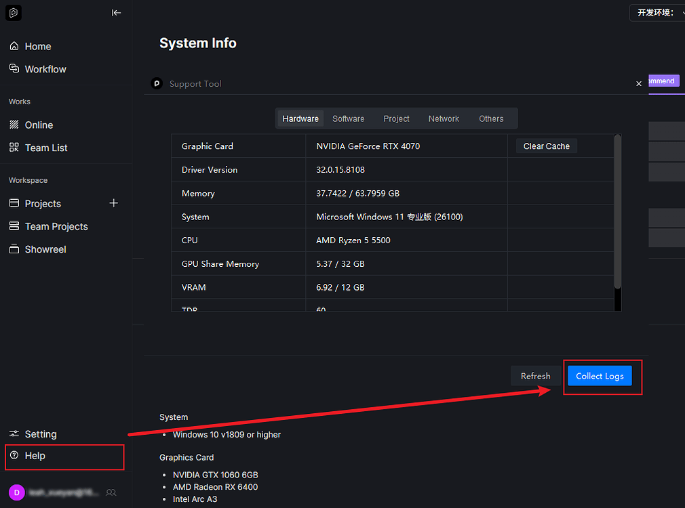Viewport: 685px width, 508px height.
Task: Select GPU Share Memory value 5.37 / 32 GB
Action: point(340,264)
